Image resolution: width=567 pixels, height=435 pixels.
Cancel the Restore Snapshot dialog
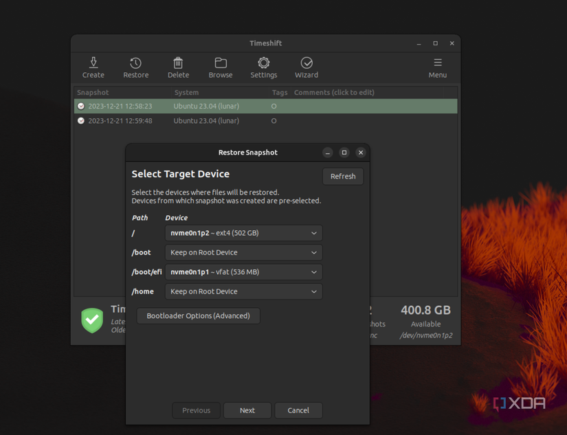(298, 410)
